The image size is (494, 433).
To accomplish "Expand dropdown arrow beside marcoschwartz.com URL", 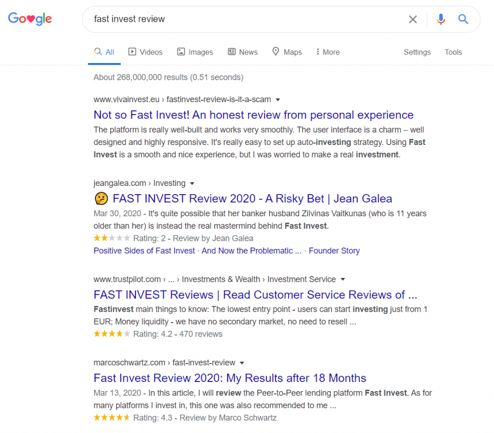I will pyautogui.click(x=242, y=363).
